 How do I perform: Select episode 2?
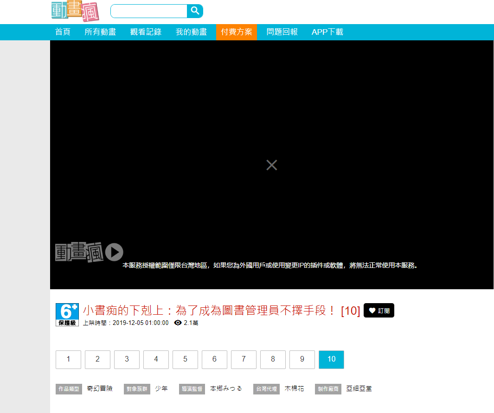point(98,359)
